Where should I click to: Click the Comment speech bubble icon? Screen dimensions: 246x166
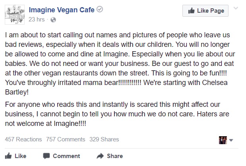click(x=46, y=156)
